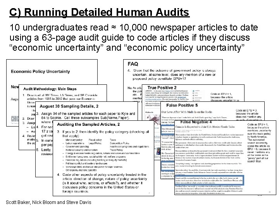
Task: Click 'Entitlement programs, social safety net' entry
Action: point(96,157)
